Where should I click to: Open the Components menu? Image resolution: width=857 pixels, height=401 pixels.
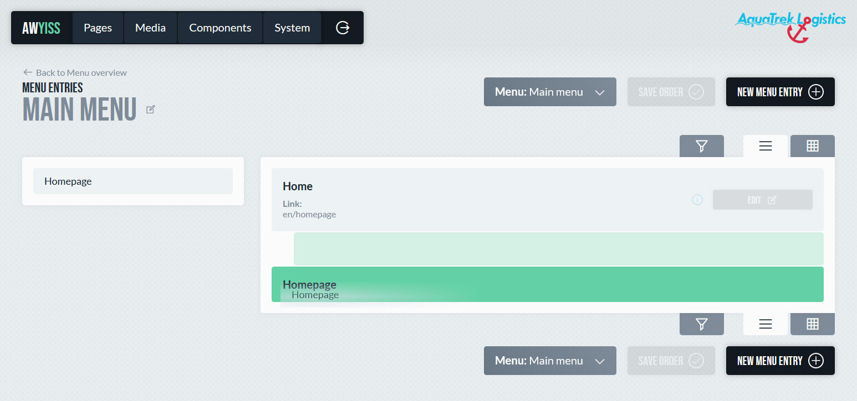tap(220, 28)
